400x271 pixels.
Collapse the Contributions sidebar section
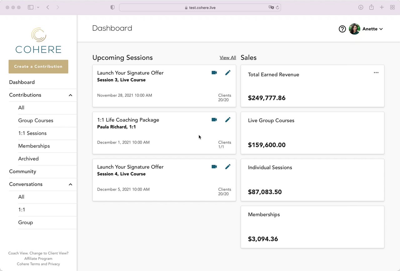coord(70,95)
